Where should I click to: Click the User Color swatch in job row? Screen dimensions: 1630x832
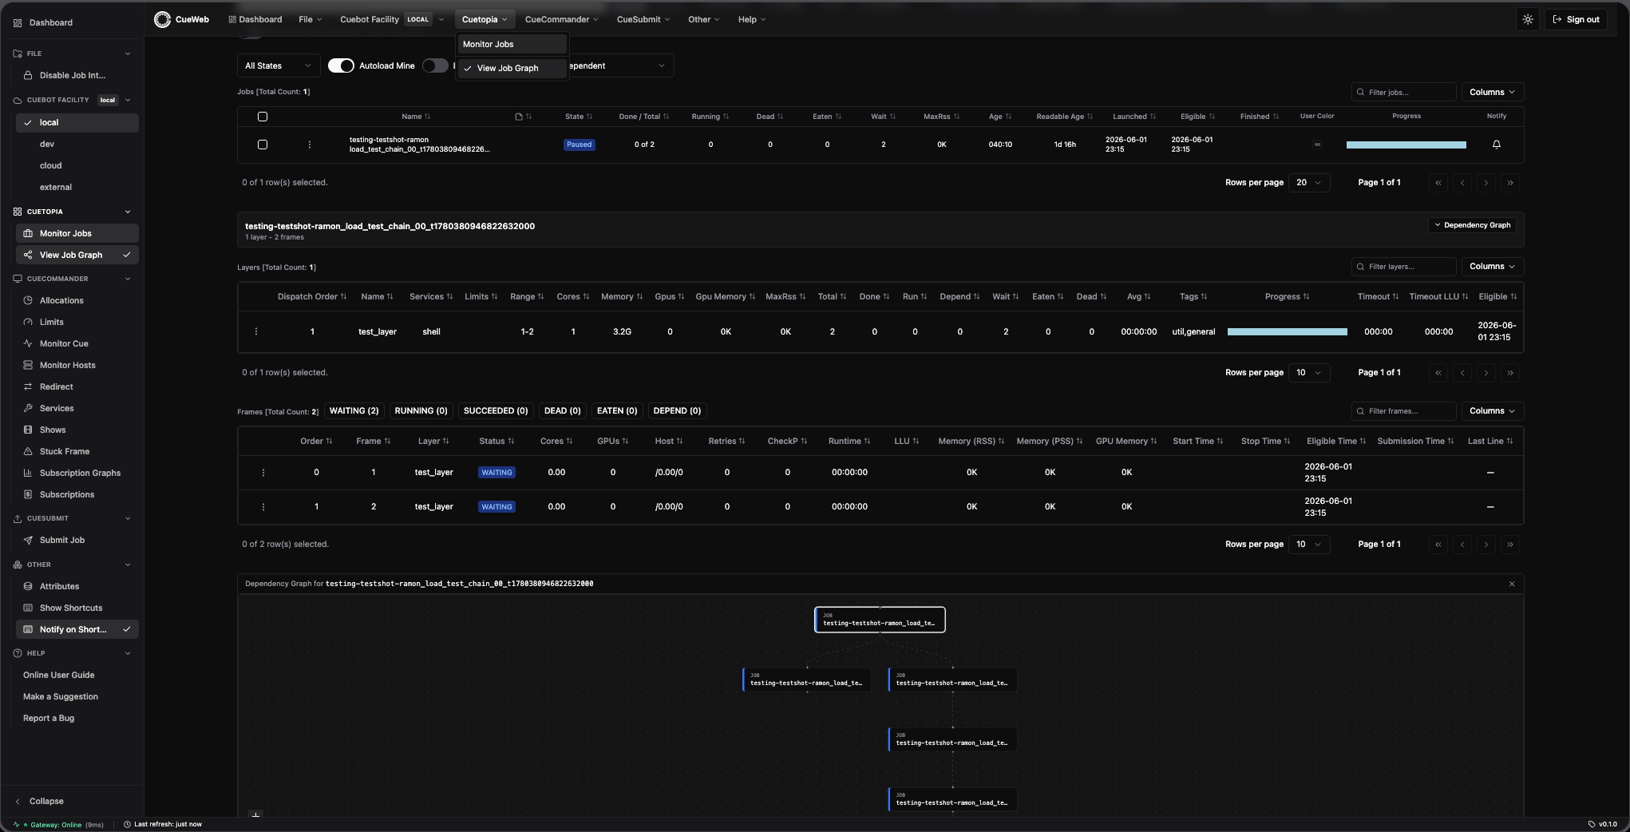[1317, 145]
